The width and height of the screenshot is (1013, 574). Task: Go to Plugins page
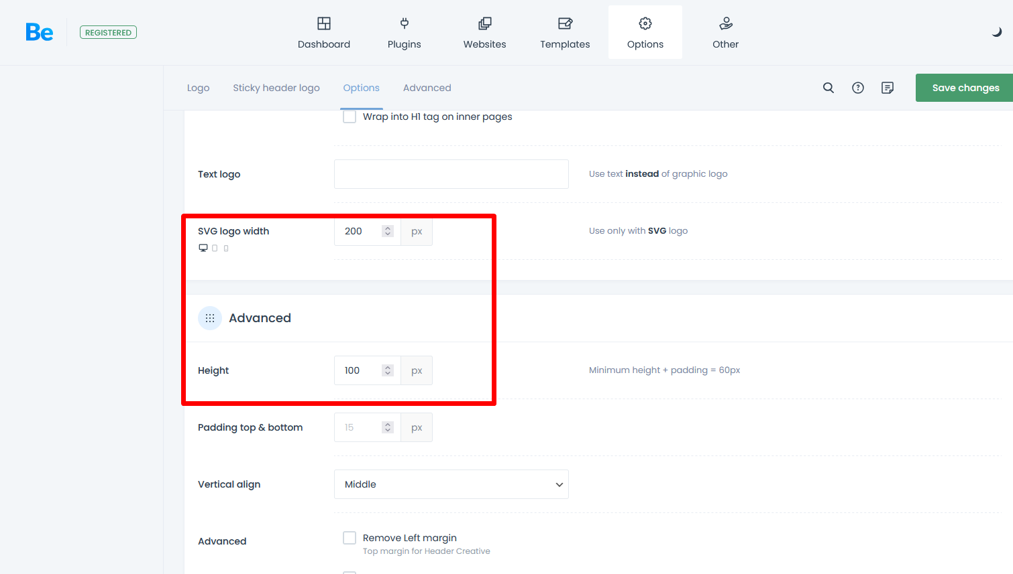(404, 33)
